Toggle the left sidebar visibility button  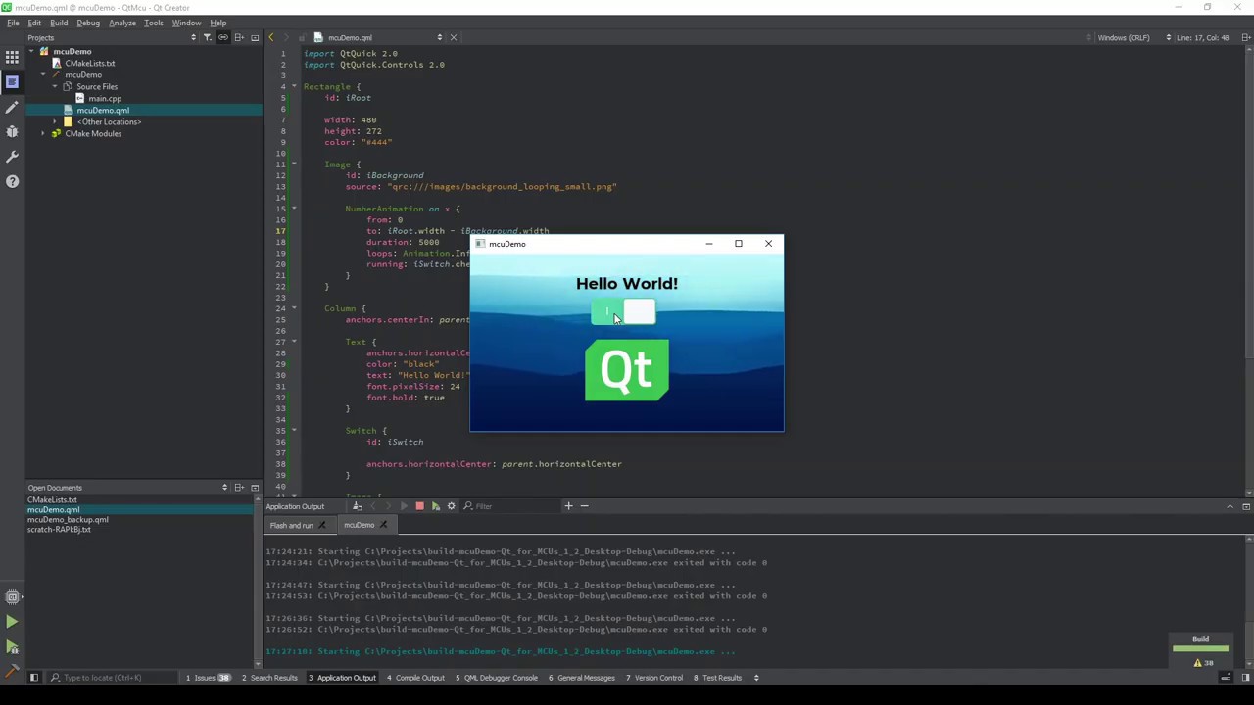coord(33,678)
